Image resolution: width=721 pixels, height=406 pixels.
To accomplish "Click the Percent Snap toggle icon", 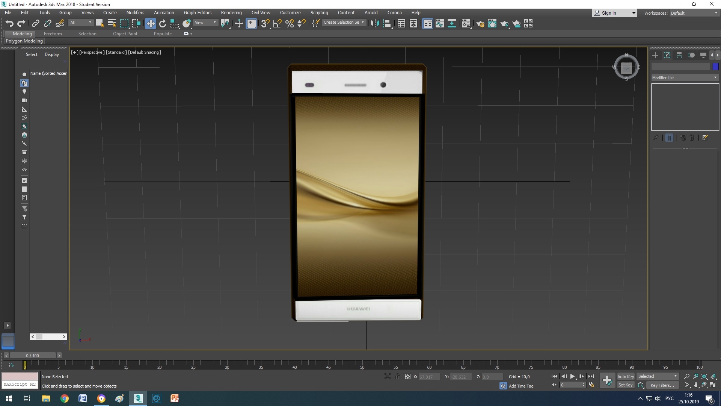I will click(289, 24).
